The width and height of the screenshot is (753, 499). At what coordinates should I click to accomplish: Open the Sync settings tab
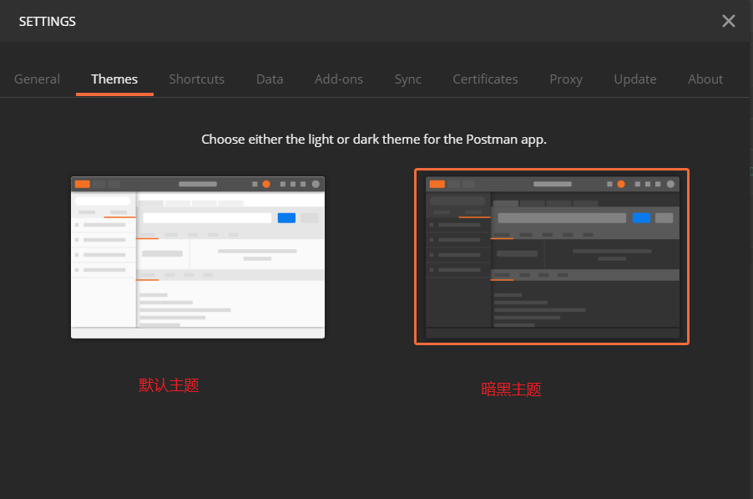(x=407, y=79)
